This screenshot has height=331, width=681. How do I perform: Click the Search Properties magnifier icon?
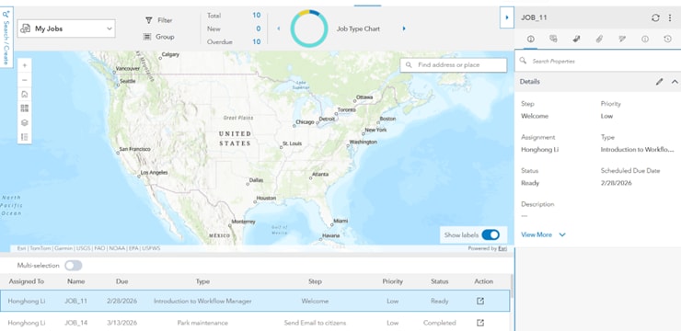(x=523, y=61)
